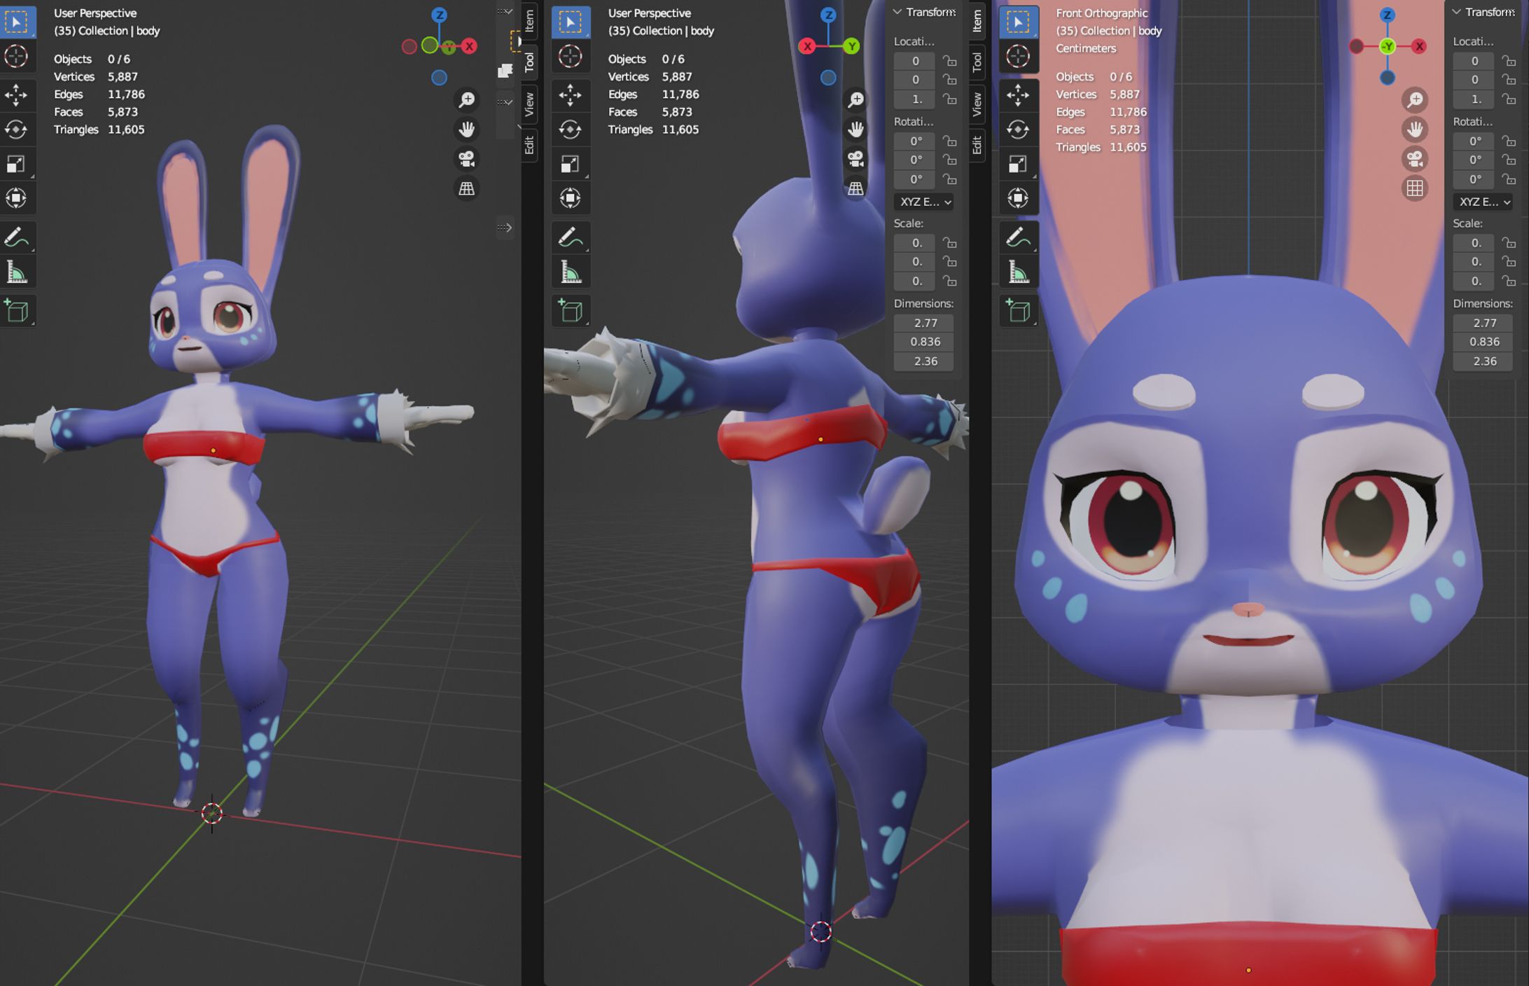1529x986 pixels.
Task: Toggle lock on first Location field, middle panel
Action: point(949,61)
